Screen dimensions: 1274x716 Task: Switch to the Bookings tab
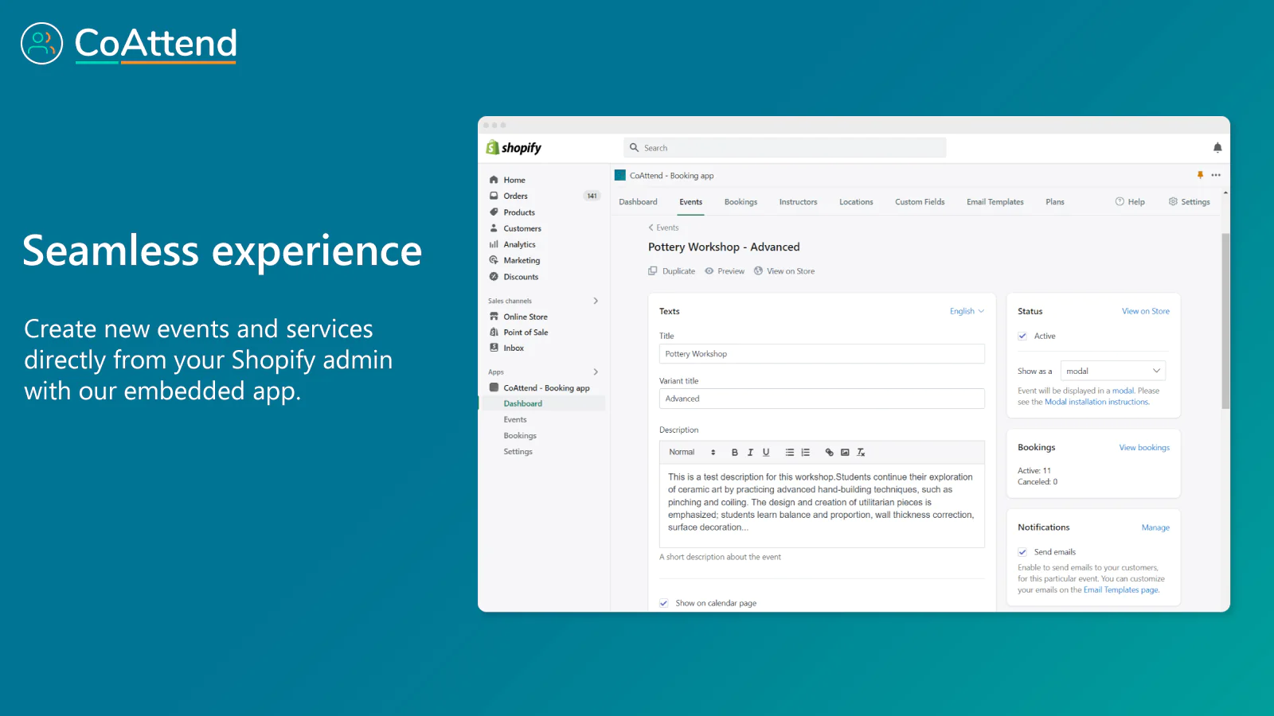pos(741,202)
